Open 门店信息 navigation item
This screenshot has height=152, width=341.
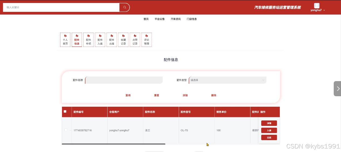192,19
